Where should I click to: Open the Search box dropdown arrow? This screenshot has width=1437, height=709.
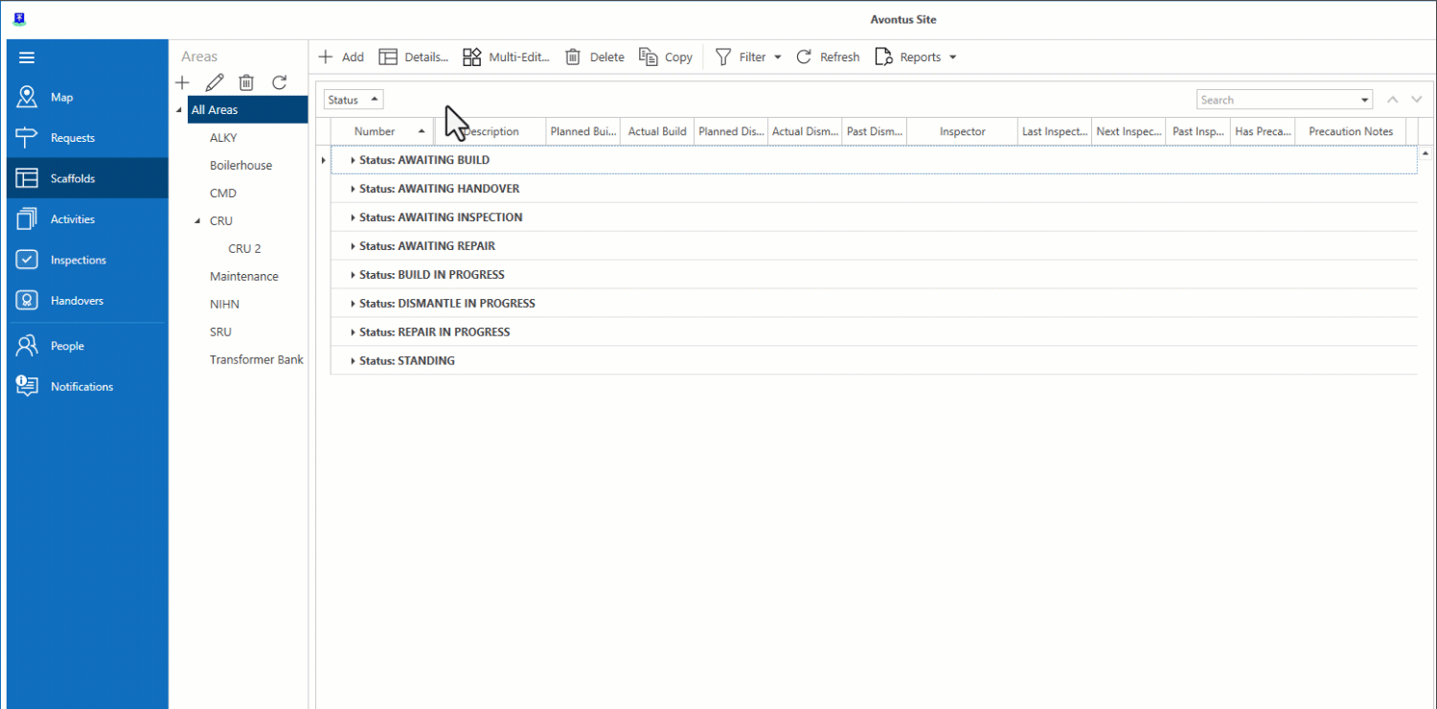point(1365,100)
